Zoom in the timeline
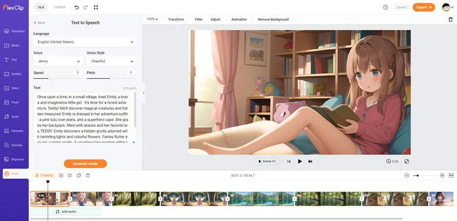The width and height of the screenshot is (457, 221). [442, 175]
